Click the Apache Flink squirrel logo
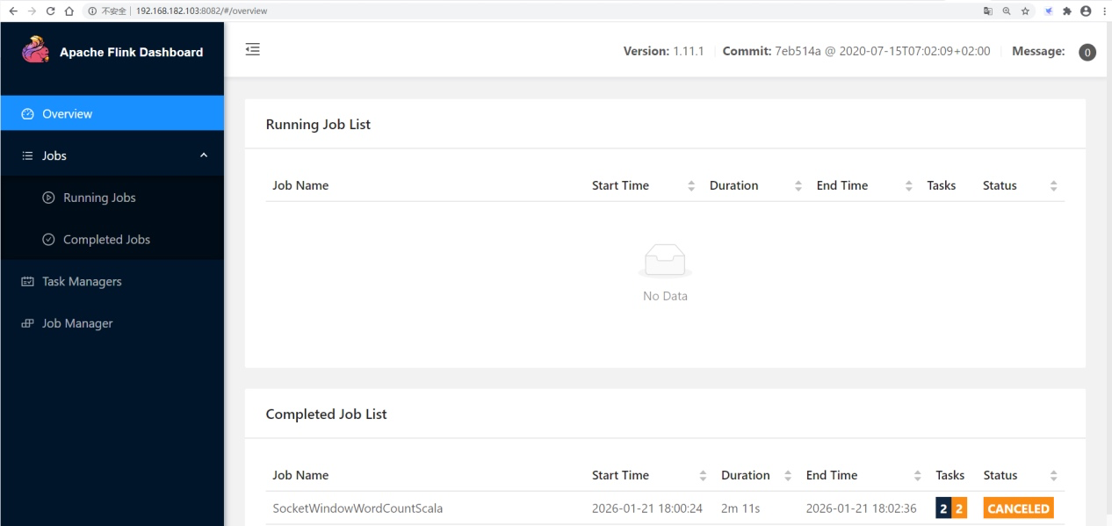This screenshot has width=1112, height=526. (x=36, y=50)
